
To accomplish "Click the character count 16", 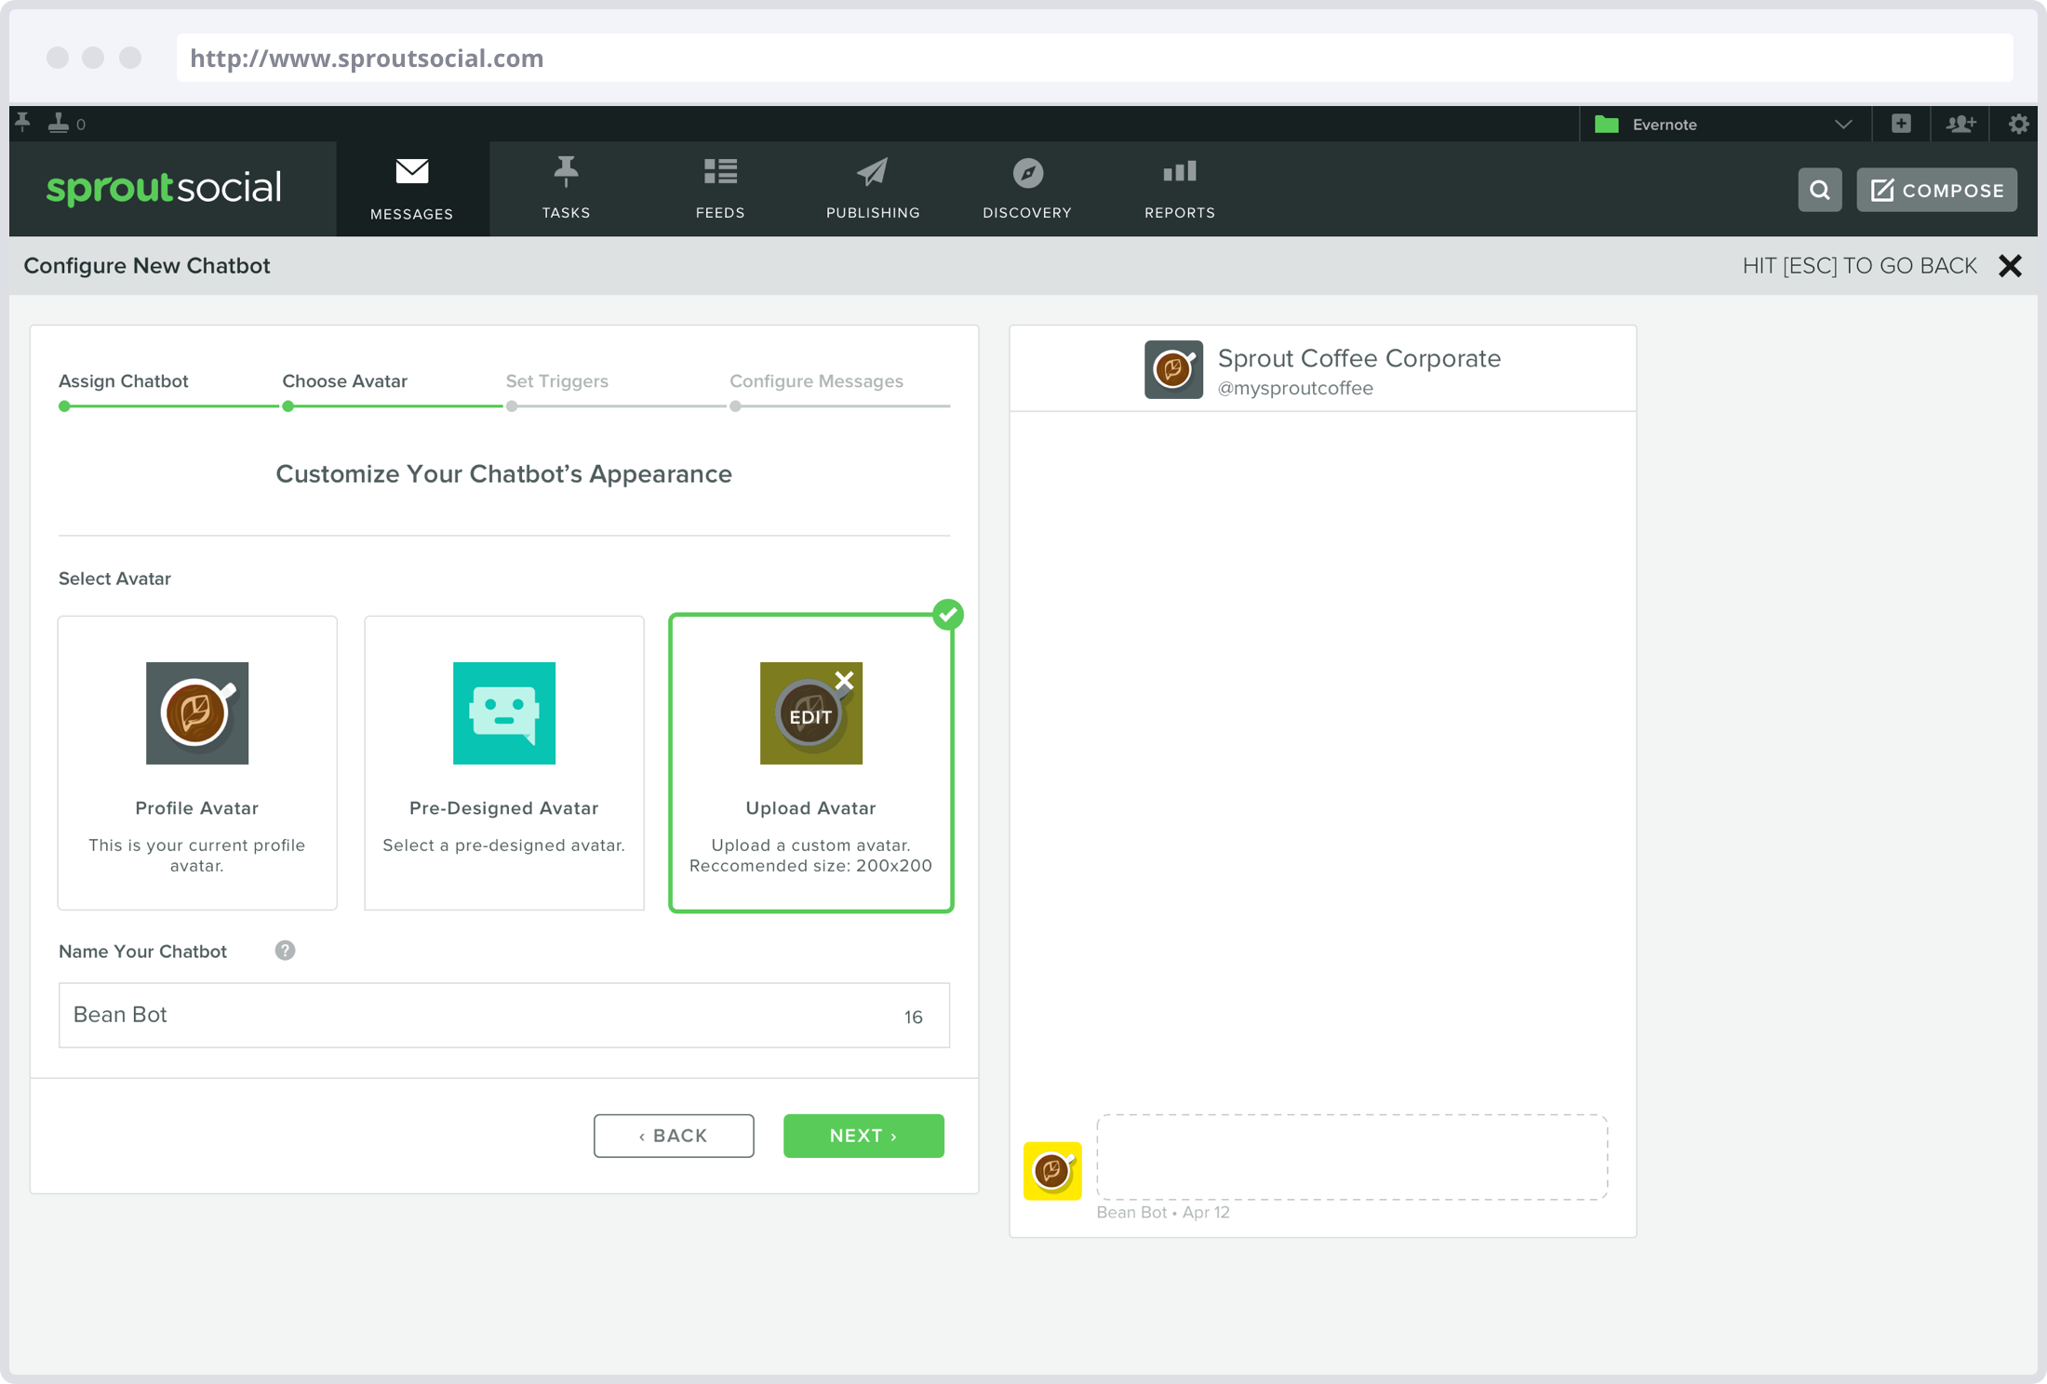I will [913, 1018].
